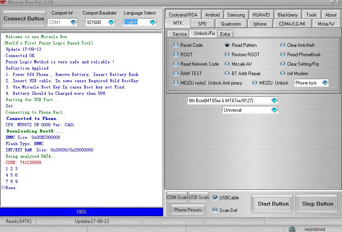Click the USB Scan button
This screenshot has width=342, height=232.
pyautogui.click(x=199, y=197)
